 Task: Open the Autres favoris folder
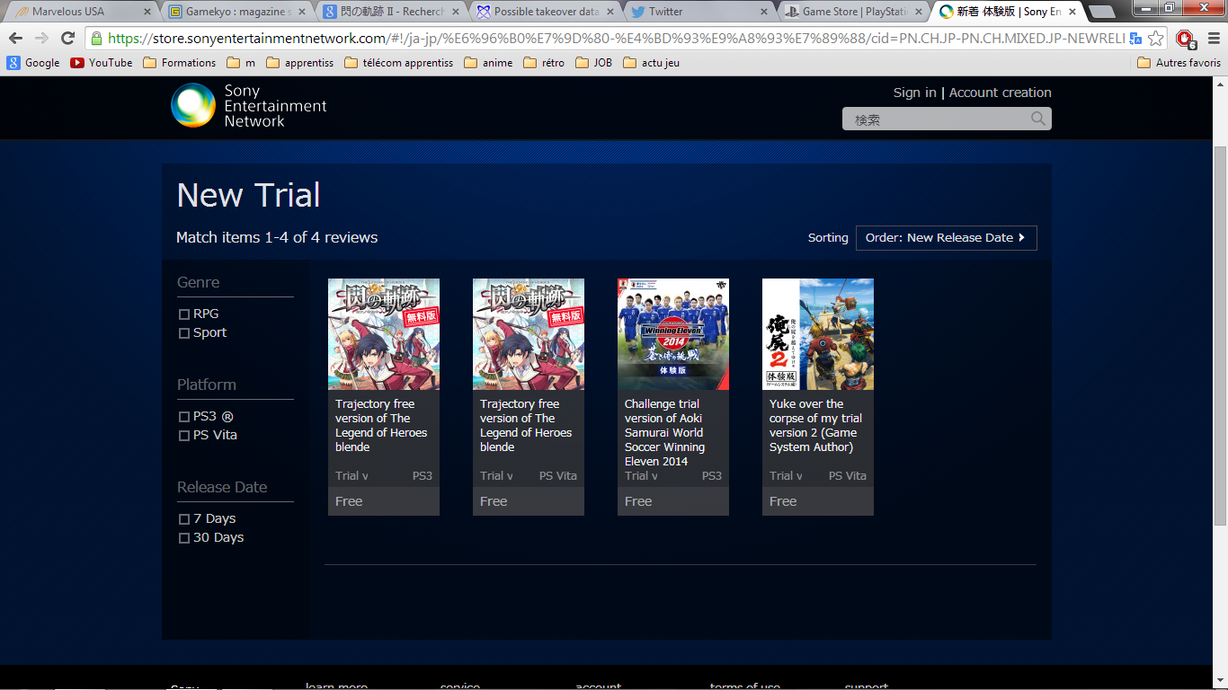(x=1179, y=63)
